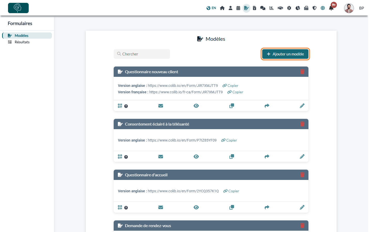Open the settings gear icon
372x232 pixels.
289,8
